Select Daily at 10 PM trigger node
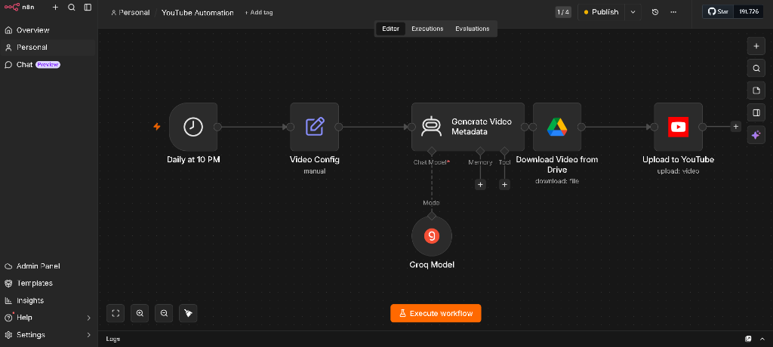This screenshot has height=347, width=773. [193, 127]
